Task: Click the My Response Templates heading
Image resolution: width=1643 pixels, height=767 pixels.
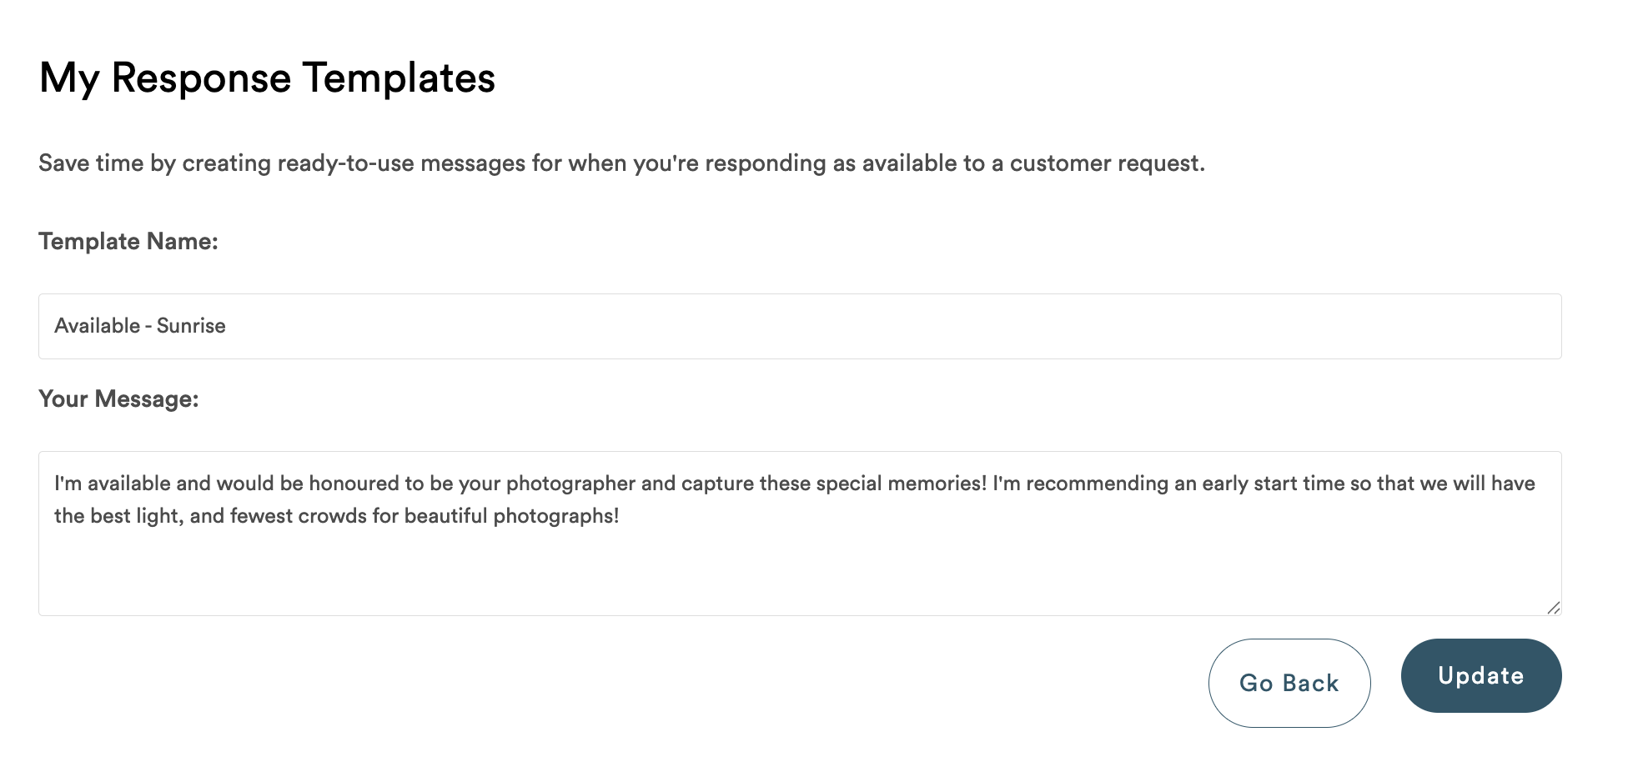Action: click(x=267, y=78)
